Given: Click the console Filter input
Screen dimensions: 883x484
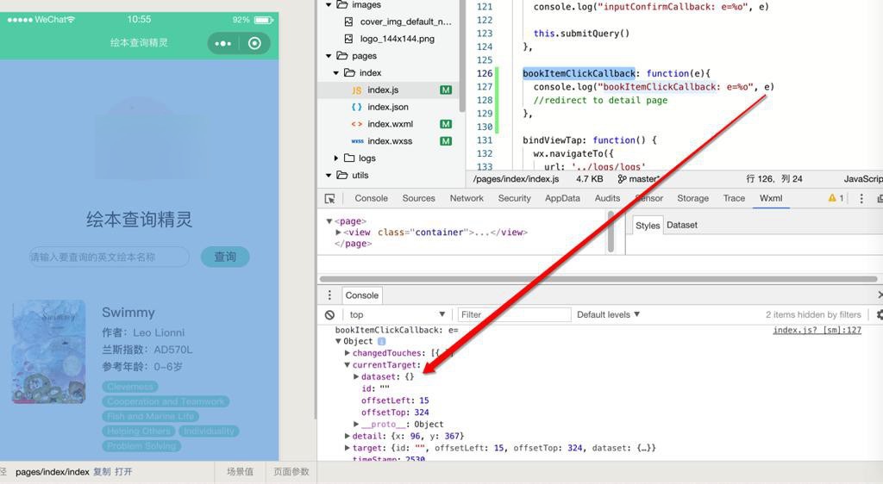Looking at the screenshot, I should coord(514,315).
